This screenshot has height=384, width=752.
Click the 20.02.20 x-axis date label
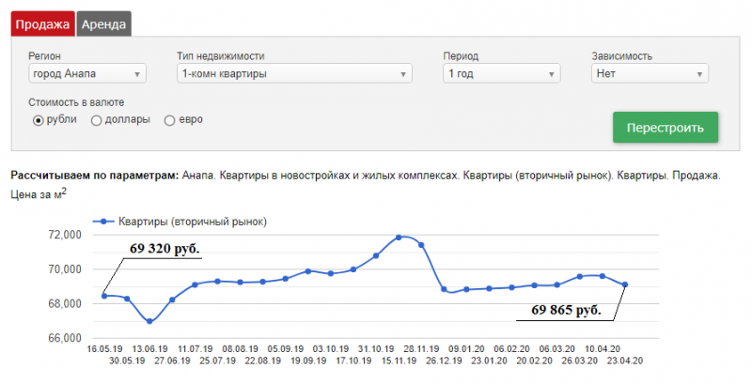534,361
